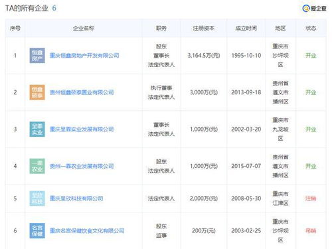Click the 名宫保健 company logo
Screen dimensions: 332x249
[x=37, y=230]
